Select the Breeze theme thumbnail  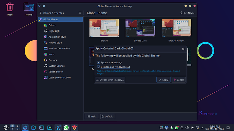104,28
